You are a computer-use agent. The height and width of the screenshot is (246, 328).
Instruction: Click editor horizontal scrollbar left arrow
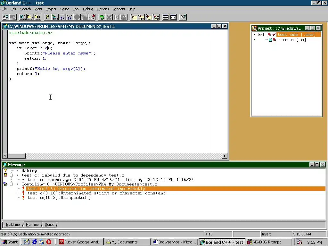click(x=5, y=156)
